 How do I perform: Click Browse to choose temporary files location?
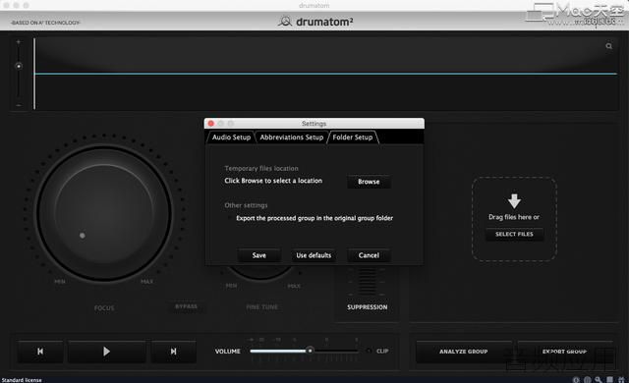click(x=369, y=182)
